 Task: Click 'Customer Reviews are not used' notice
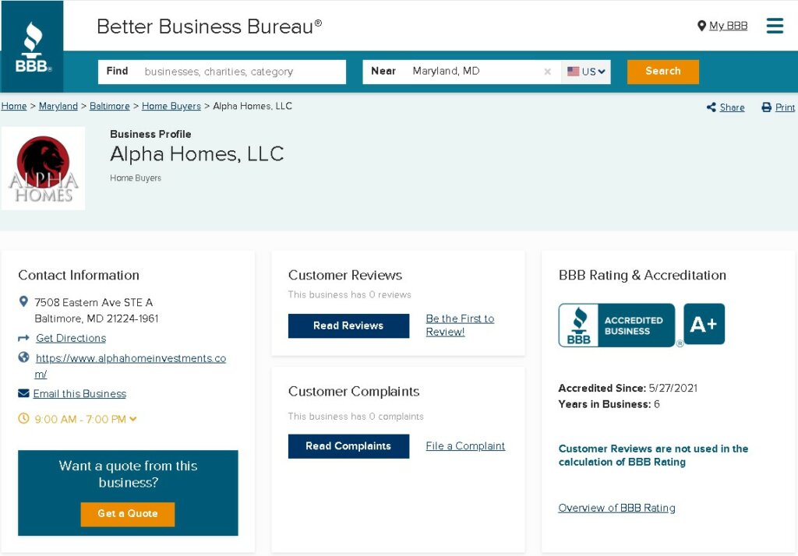tap(654, 456)
